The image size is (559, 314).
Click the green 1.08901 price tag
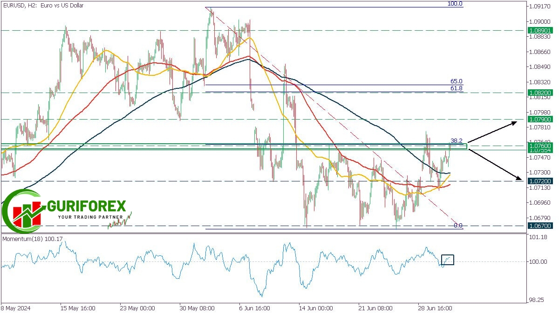540,30
